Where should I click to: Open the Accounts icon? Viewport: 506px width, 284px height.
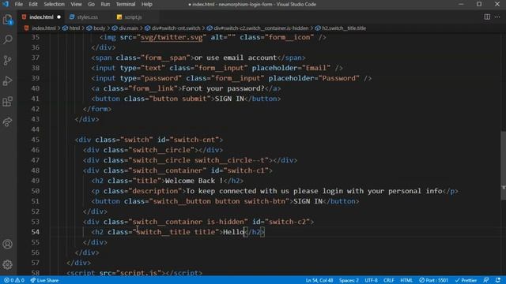pyautogui.click(x=8, y=244)
